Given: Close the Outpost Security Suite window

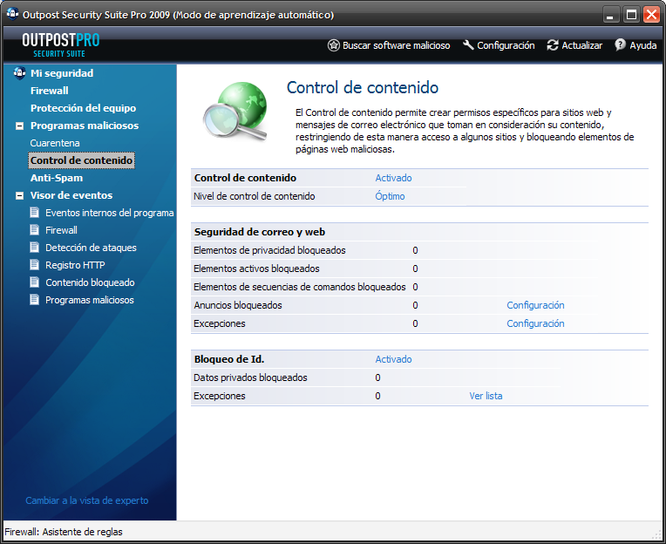Looking at the screenshot, I should 651,15.
